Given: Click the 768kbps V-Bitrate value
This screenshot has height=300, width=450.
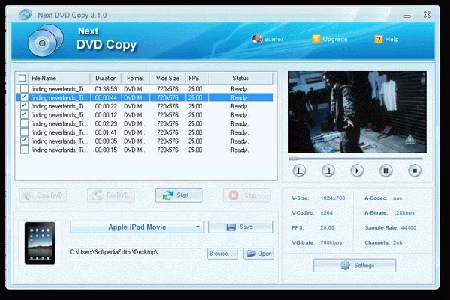Looking at the screenshot, I should [x=331, y=242].
